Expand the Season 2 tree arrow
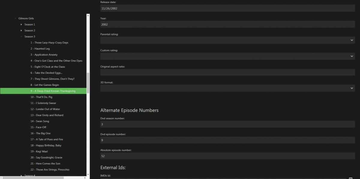The image size is (360, 179). tap(21, 30)
